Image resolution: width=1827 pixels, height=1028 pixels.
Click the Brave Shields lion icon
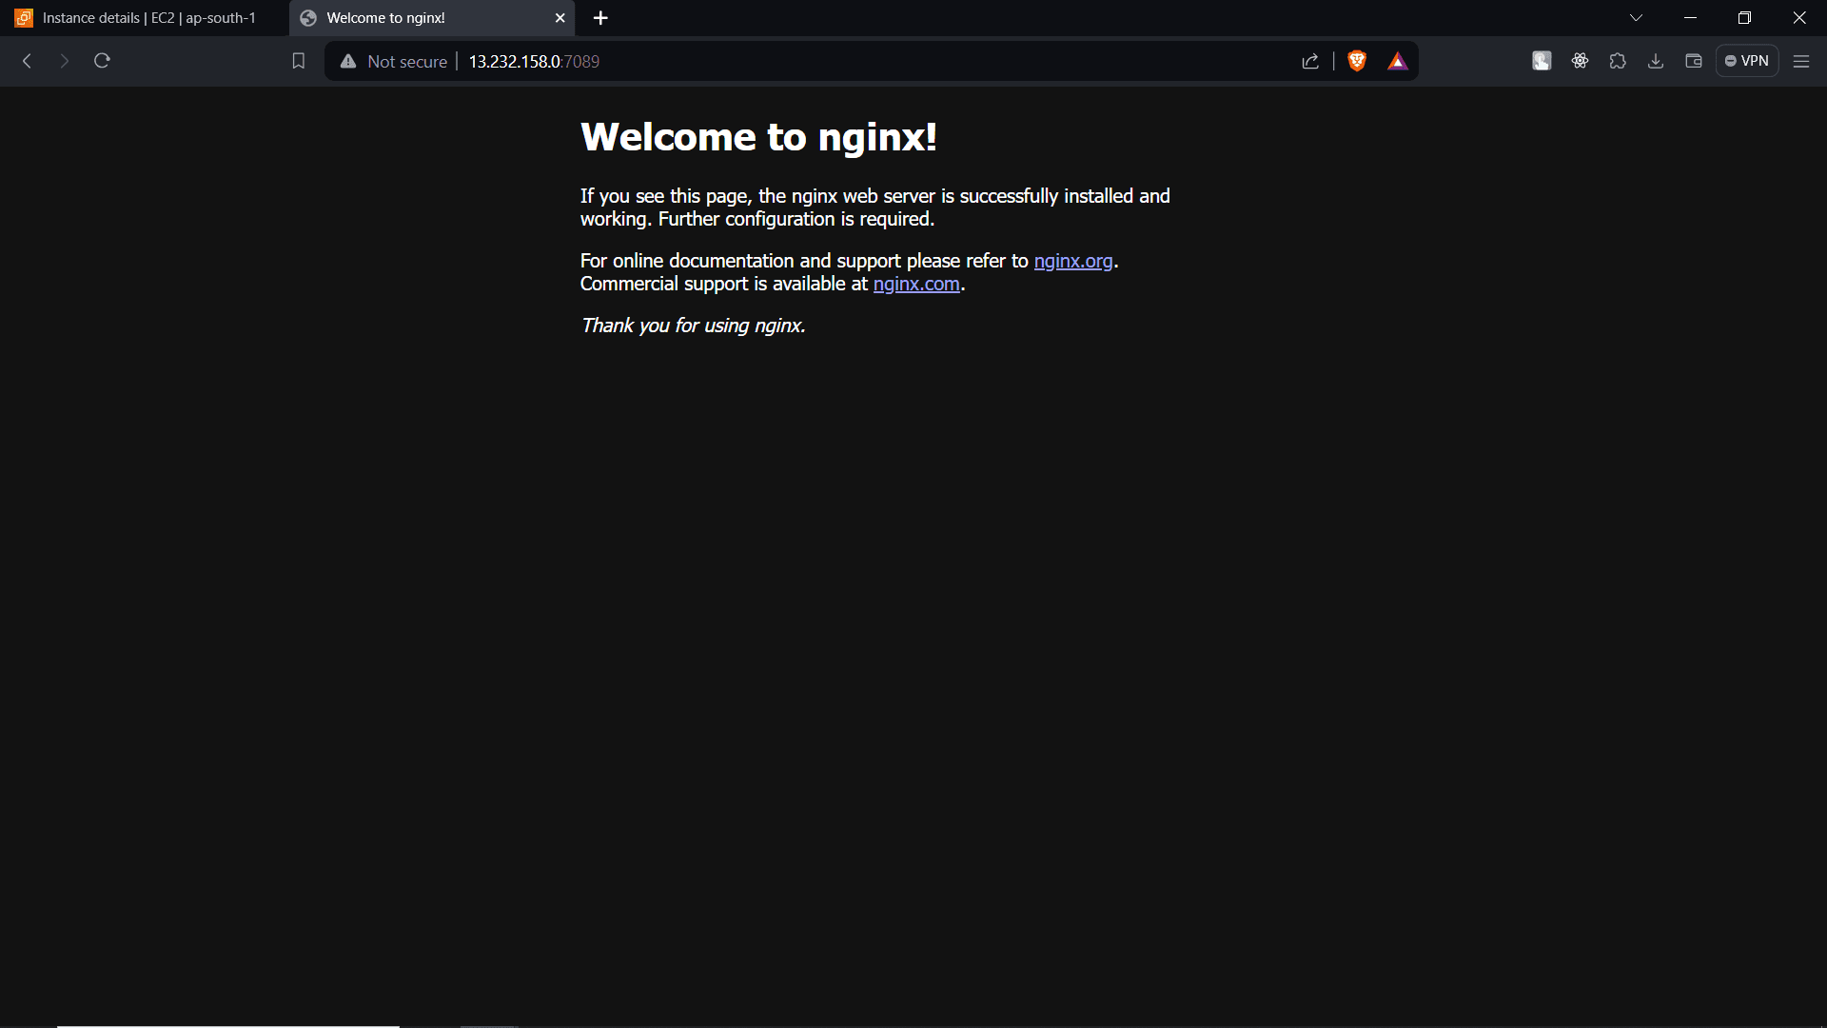click(x=1357, y=61)
